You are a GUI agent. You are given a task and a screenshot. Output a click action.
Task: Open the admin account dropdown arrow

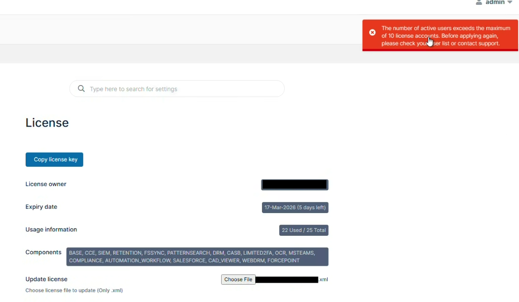point(510,2)
